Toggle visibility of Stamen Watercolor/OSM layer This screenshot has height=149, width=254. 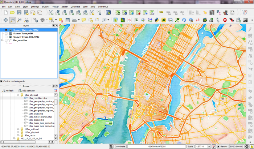pyautogui.click(x=6, y=30)
